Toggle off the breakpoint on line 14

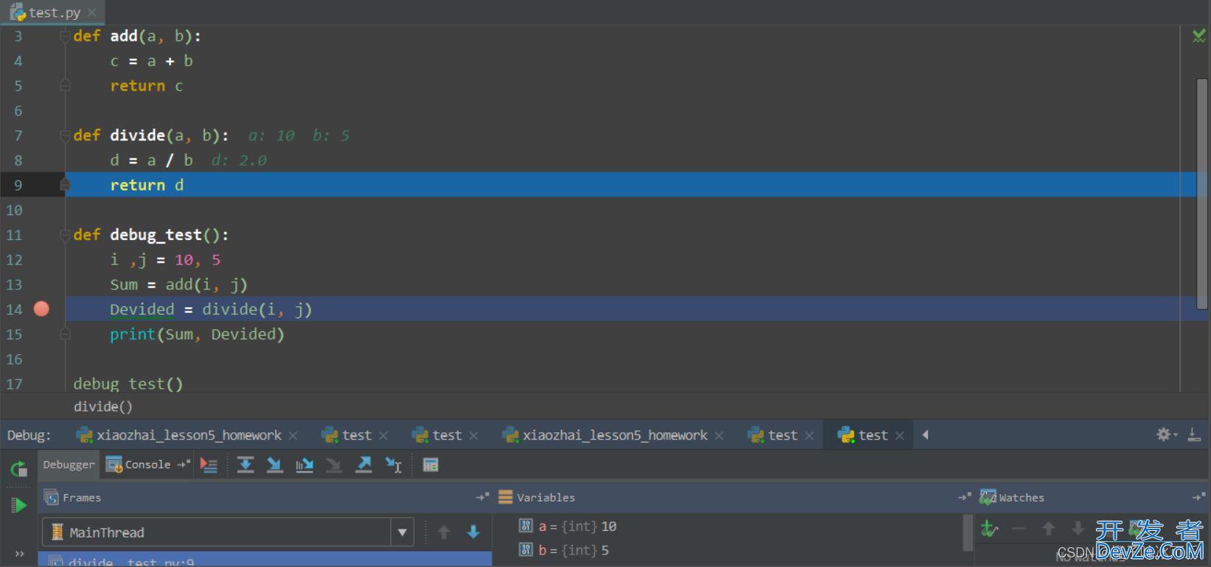click(41, 309)
